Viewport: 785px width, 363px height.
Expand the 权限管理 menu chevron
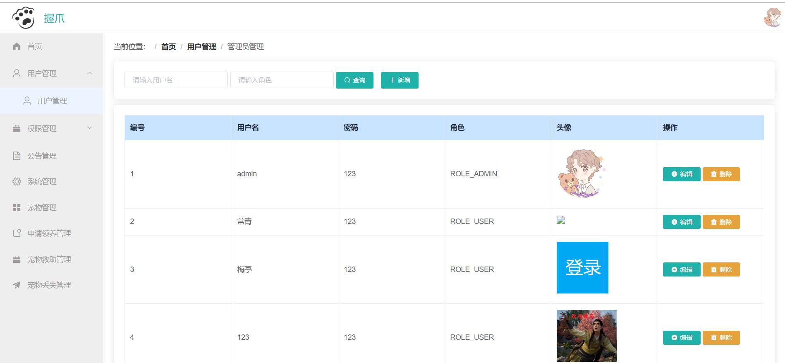pos(89,128)
